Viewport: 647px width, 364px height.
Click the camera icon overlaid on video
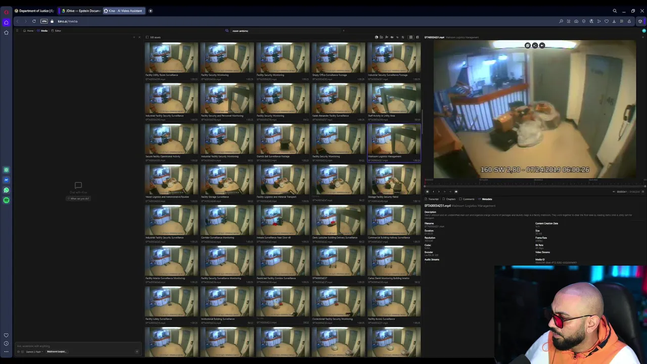click(x=542, y=45)
